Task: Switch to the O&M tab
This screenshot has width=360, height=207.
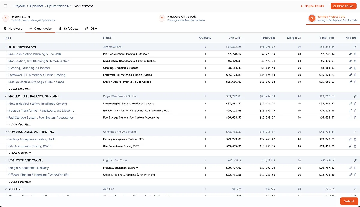Action: [x=91, y=28]
